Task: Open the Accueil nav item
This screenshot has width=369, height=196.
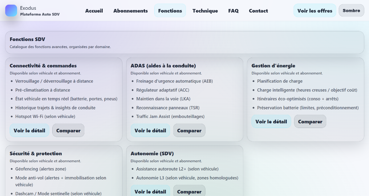Action: coord(94,11)
